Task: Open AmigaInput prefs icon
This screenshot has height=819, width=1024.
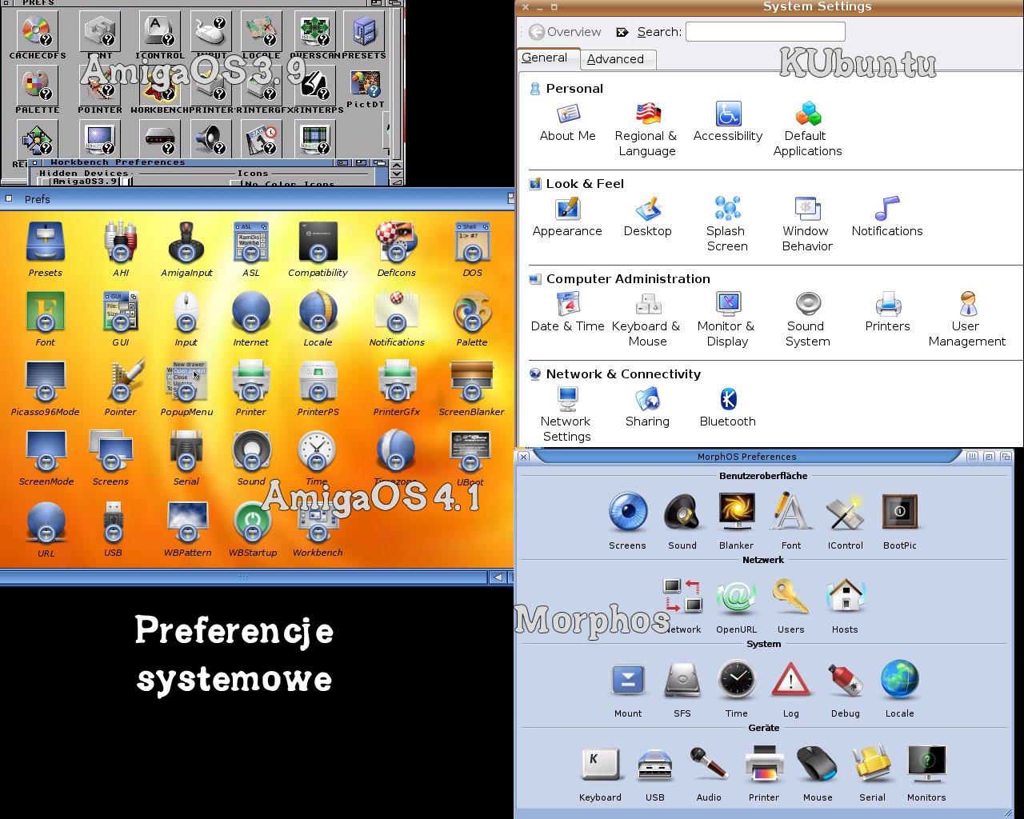Action: [x=186, y=242]
